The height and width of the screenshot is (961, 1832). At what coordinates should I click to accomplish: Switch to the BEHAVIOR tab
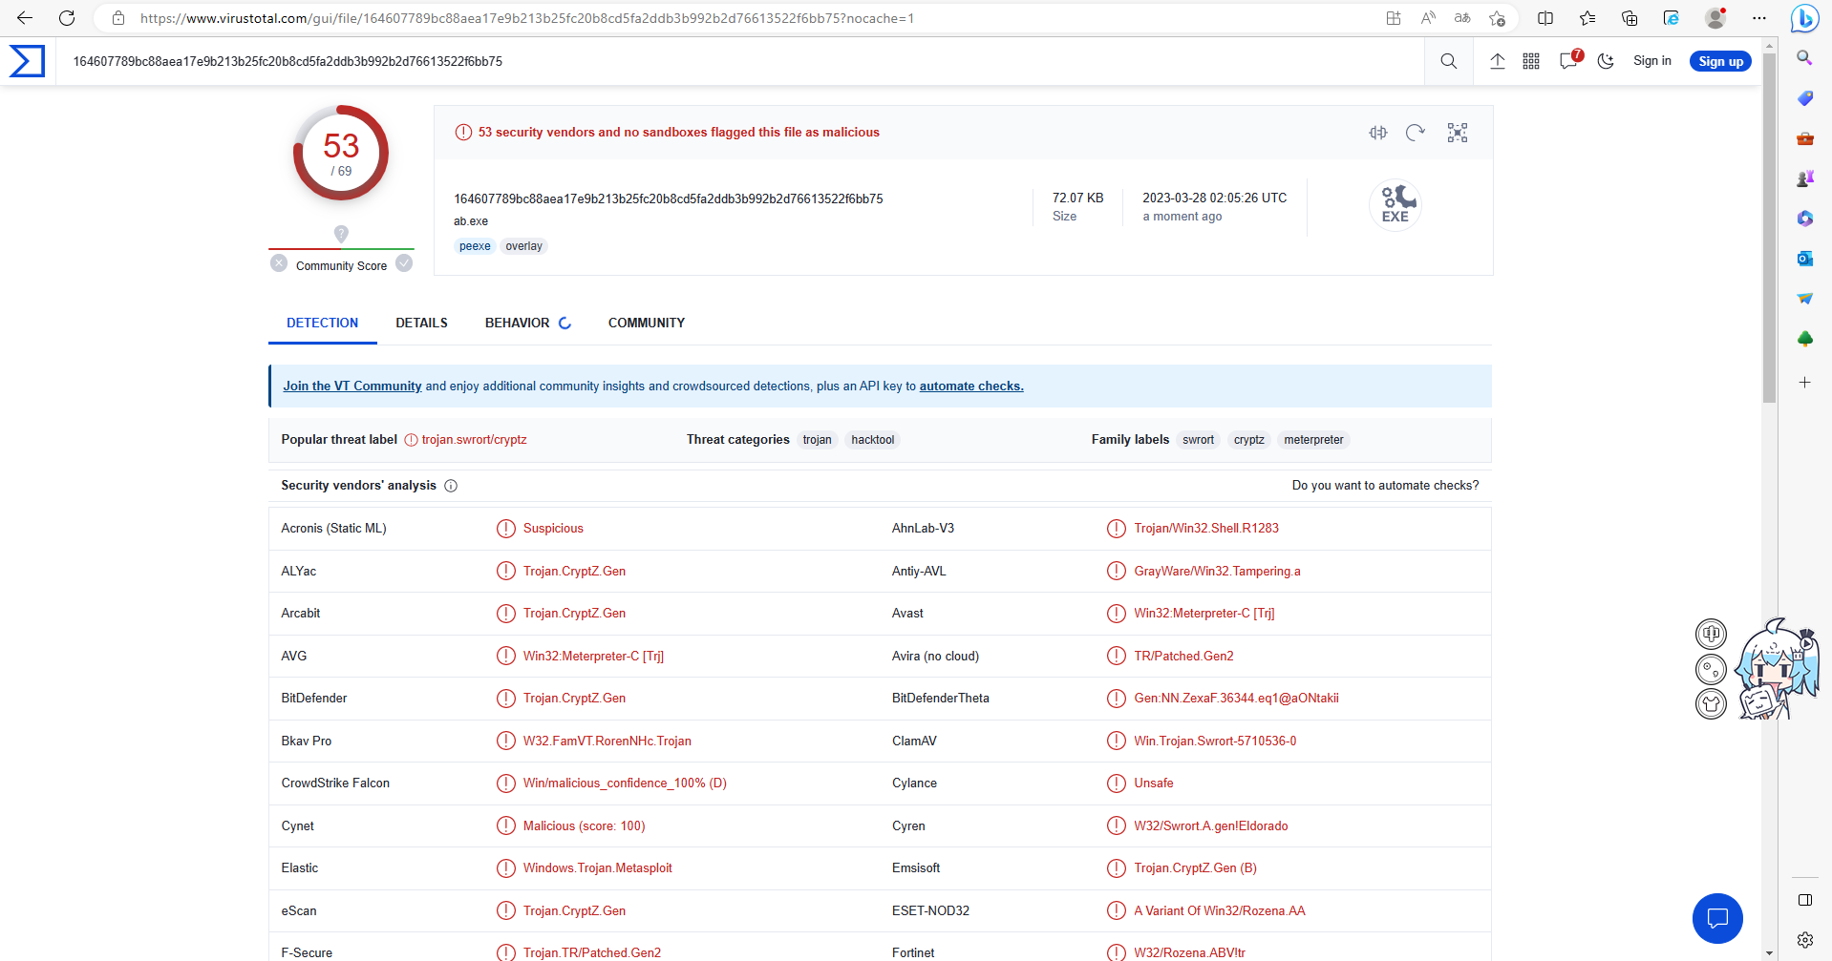coord(518,324)
